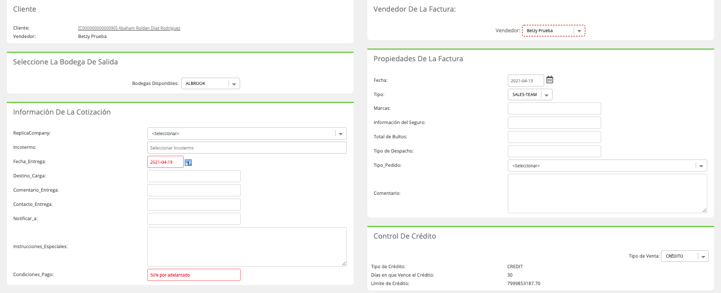Image resolution: width=721 pixels, height=293 pixels.
Task: Click the Incoterms input field
Action: click(247, 148)
